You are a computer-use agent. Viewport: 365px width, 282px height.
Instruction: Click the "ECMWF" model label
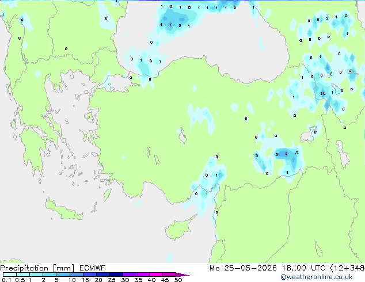(x=93, y=268)
